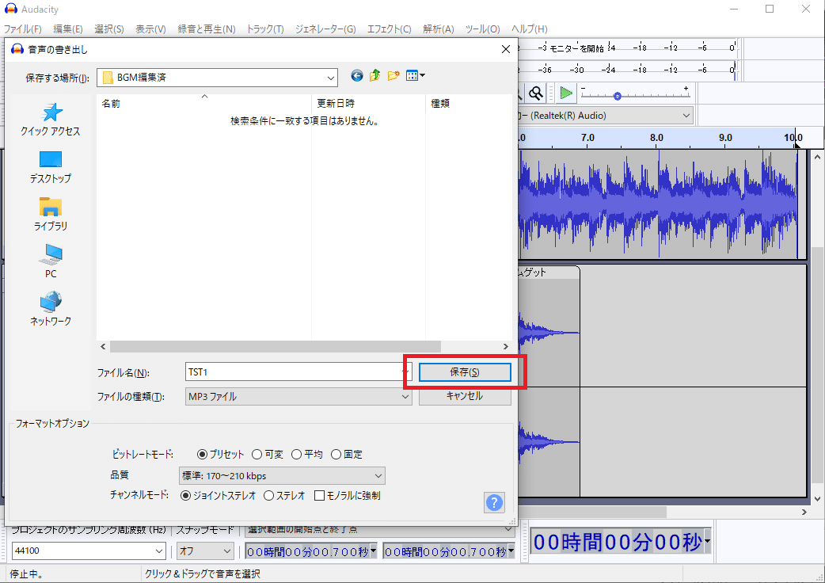Open the ヘルプ(H) menu
This screenshot has width=825, height=583.
tap(530, 29)
